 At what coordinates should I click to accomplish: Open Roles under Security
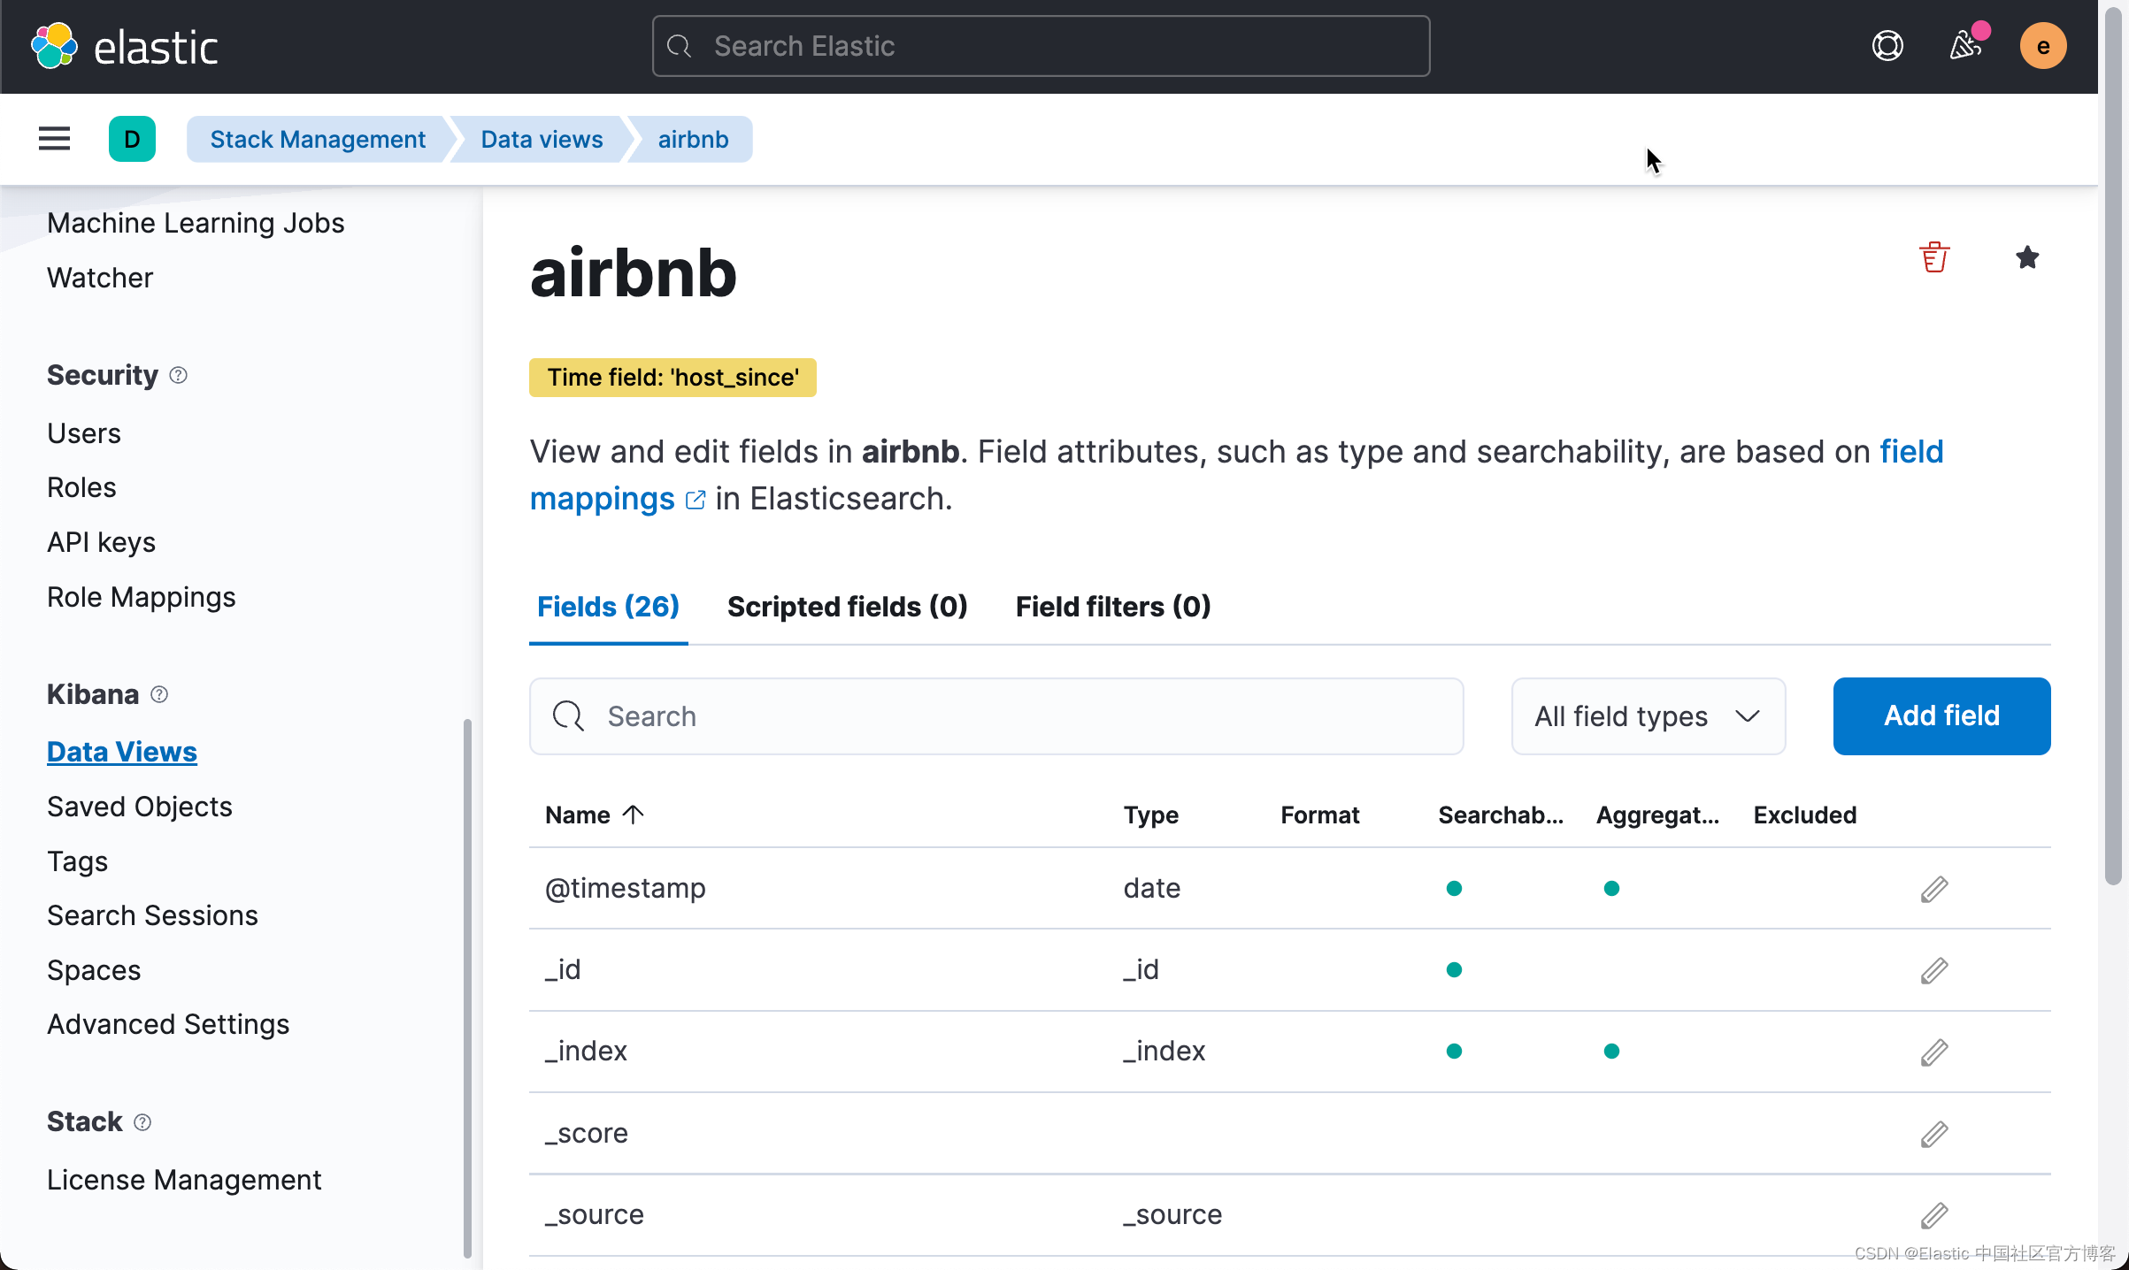[81, 487]
